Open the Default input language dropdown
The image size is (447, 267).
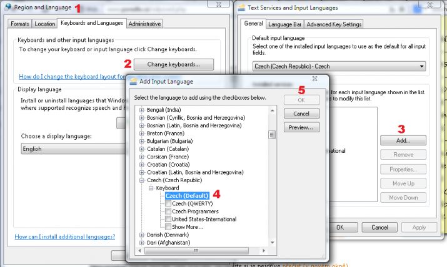(339, 66)
